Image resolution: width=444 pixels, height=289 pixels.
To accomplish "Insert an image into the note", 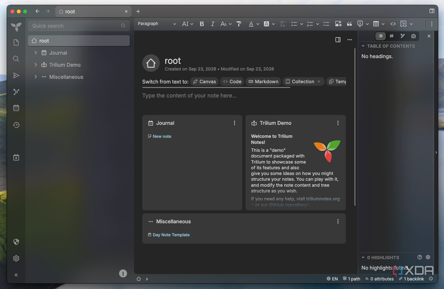I will coord(338,24).
